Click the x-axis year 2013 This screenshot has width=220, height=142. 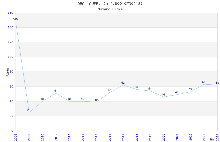(x=69, y=137)
